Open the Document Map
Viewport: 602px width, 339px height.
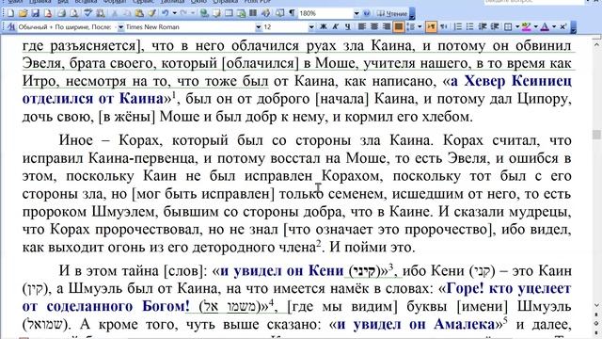click(279, 13)
